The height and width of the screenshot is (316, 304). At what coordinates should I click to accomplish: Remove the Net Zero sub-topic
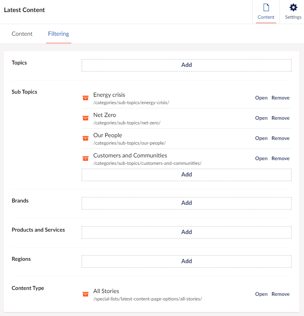[280, 118]
